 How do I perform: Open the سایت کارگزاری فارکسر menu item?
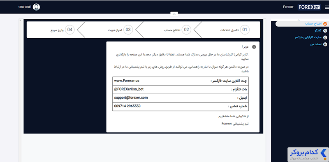pos(308,37)
